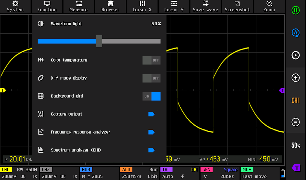Enable the Color temperature switch
The width and height of the screenshot is (306, 180).
coord(151,60)
